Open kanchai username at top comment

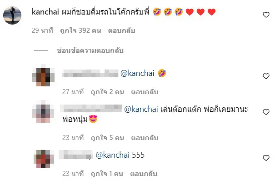point(45,12)
